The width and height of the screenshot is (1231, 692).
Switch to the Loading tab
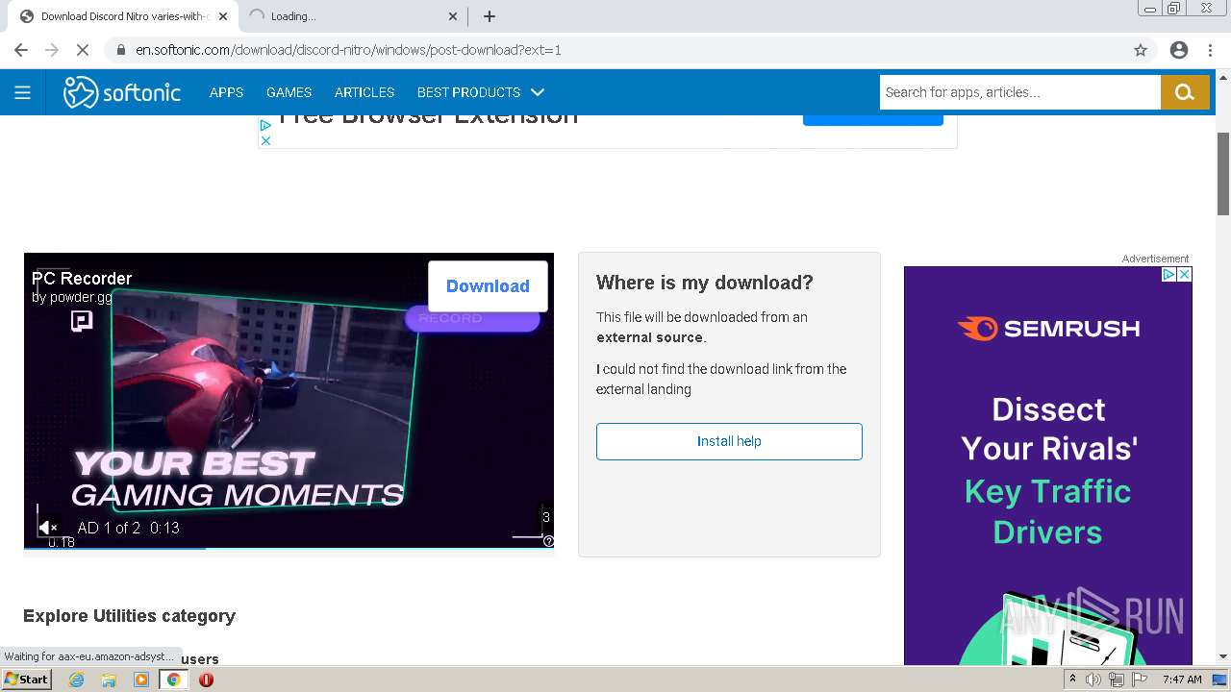(x=352, y=16)
